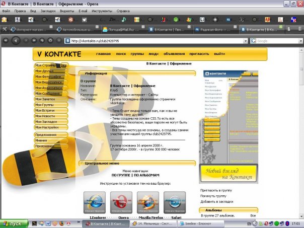
Task: Click the blue system tray icon before the clock
Action: tap(287, 224)
